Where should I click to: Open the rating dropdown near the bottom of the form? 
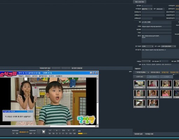[x=146, y=61]
